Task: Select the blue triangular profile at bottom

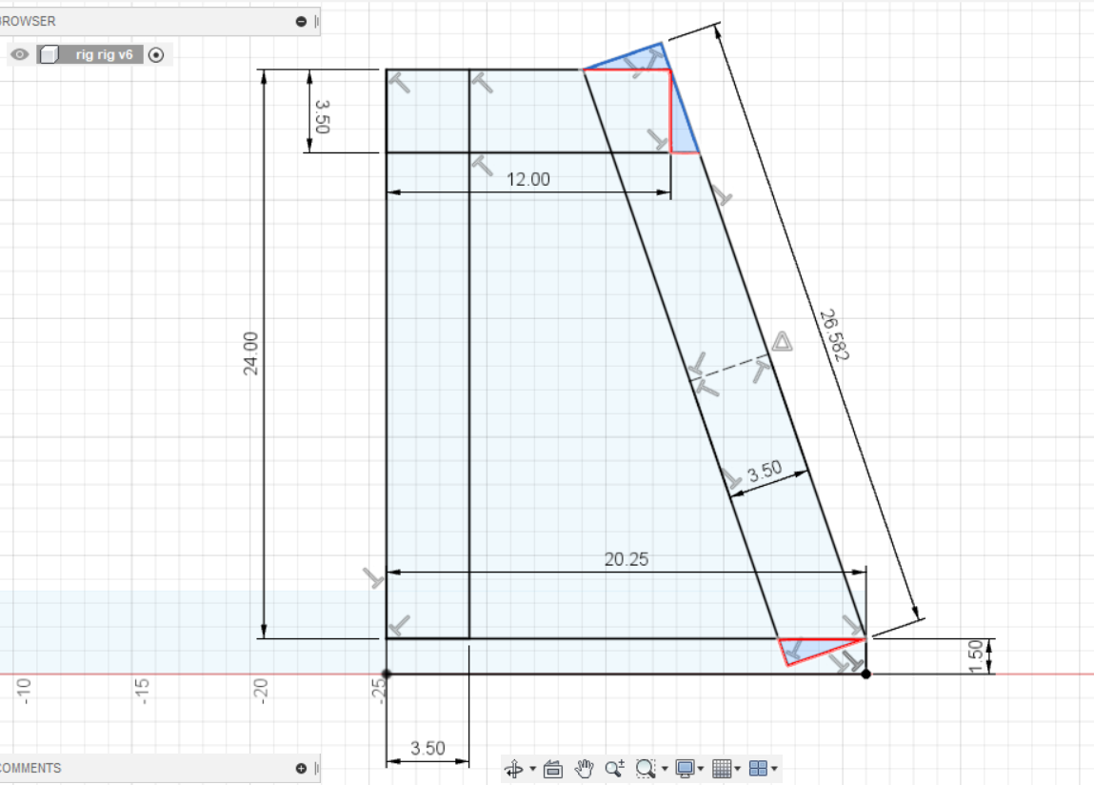Action: [813, 651]
